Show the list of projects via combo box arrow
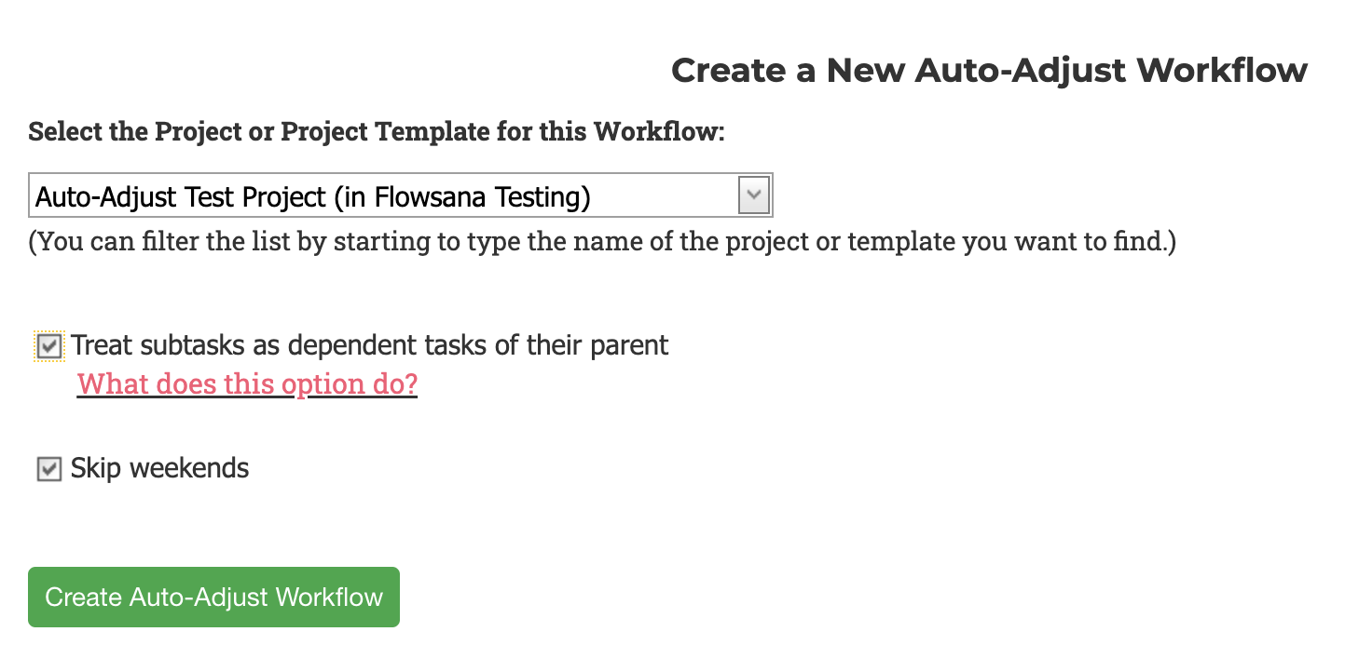This screenshot has width=1359, height=672. pyautogui.click(x=753, y=195)
